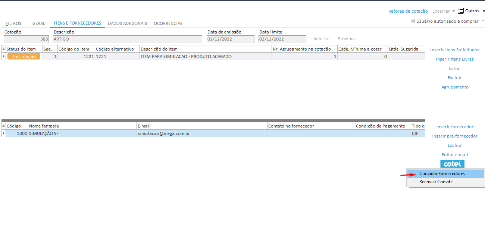Click 'Código do item' column header

(x=76, y=49)
